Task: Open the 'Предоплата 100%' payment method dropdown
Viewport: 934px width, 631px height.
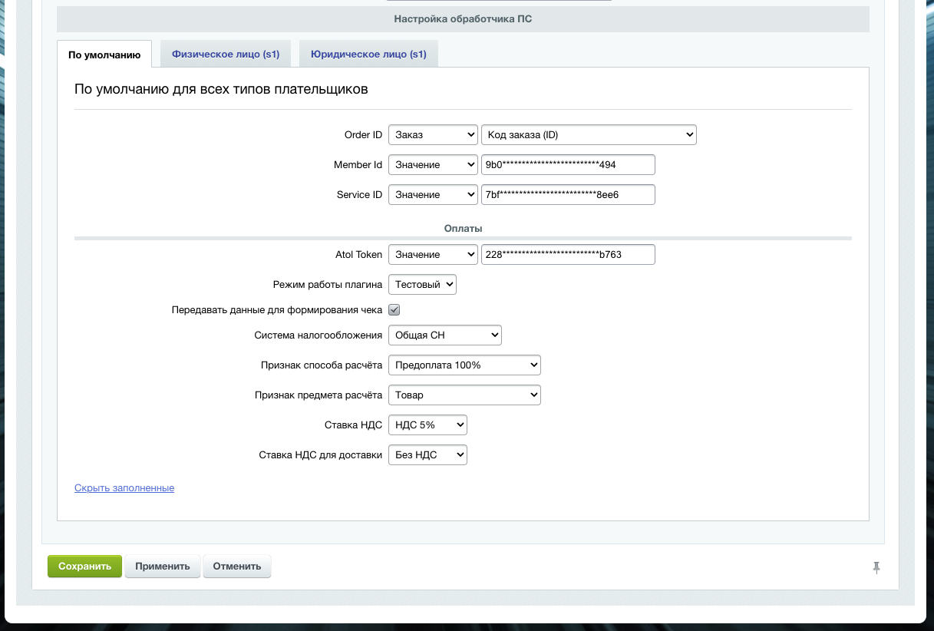Action: 464,365
